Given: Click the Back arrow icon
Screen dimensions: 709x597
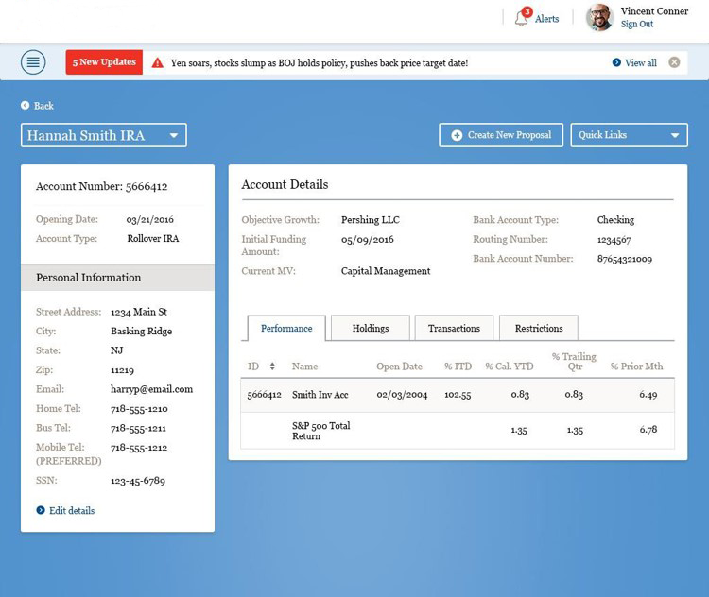Looking at the screenshot, I should 26,106.
